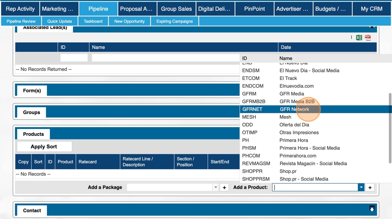
Task: Choose Mesh from product list
Action: (x=316, y=117)
